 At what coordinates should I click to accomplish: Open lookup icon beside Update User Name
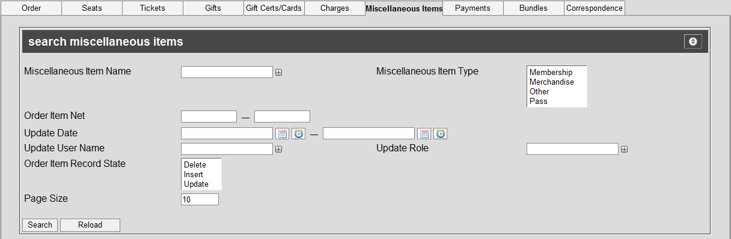(x=279, y=150)
